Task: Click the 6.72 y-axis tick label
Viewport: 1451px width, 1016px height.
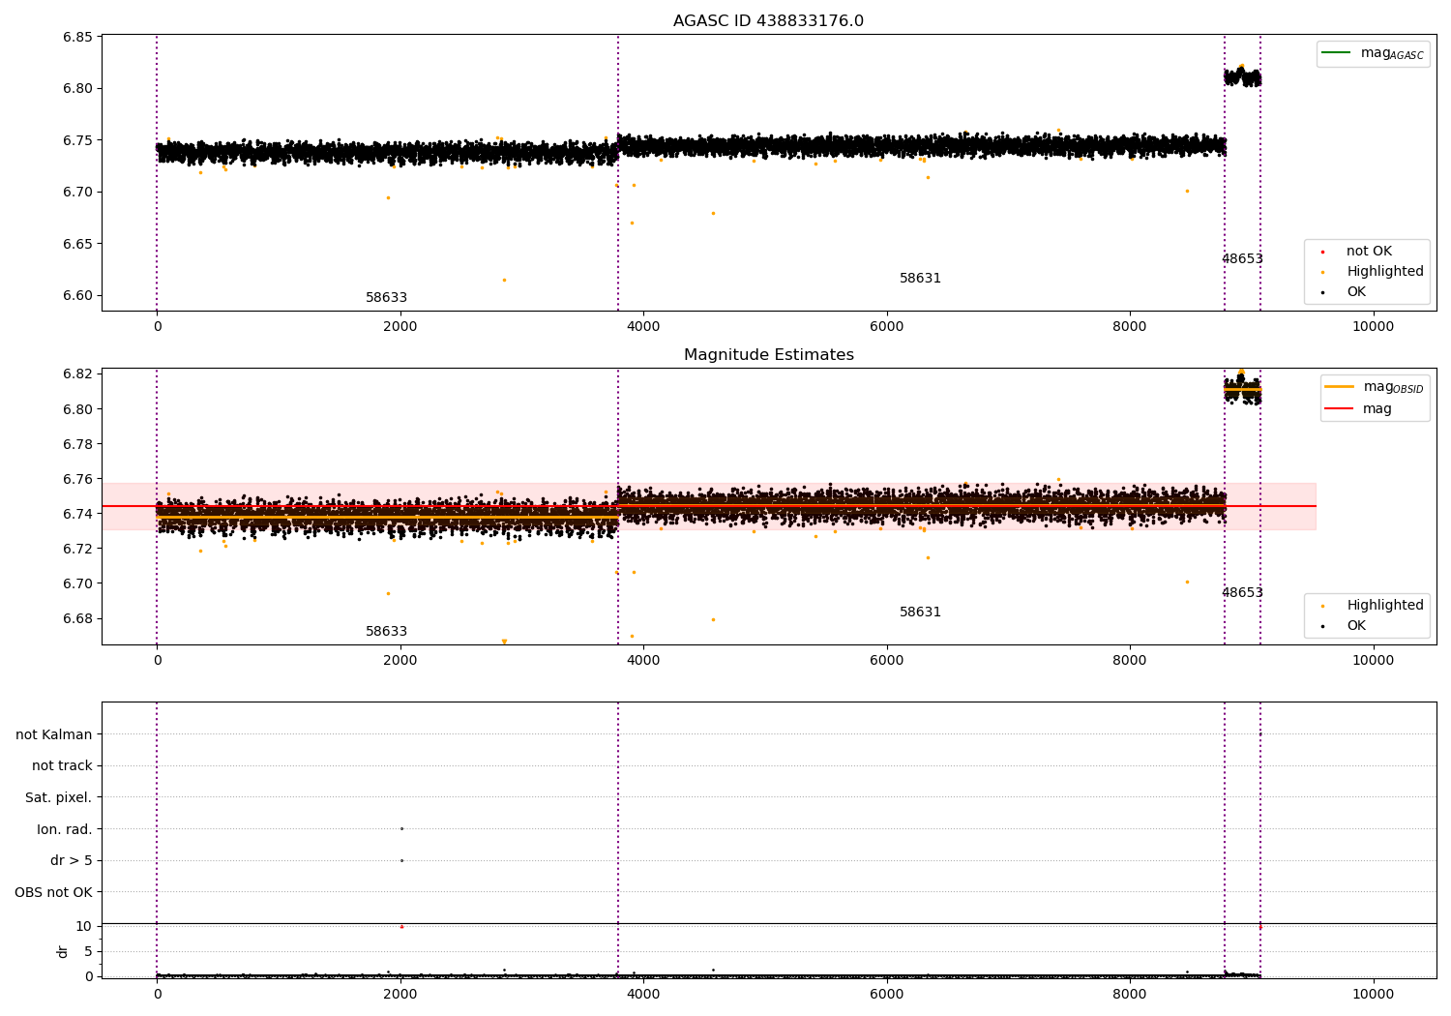Action: pyautogui.click(x=77, y=549)
